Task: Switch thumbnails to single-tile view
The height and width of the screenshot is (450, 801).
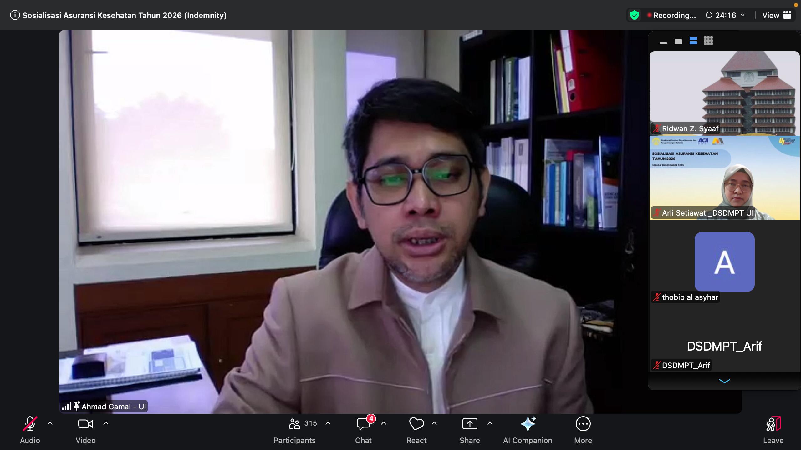Action: point(678,42)
